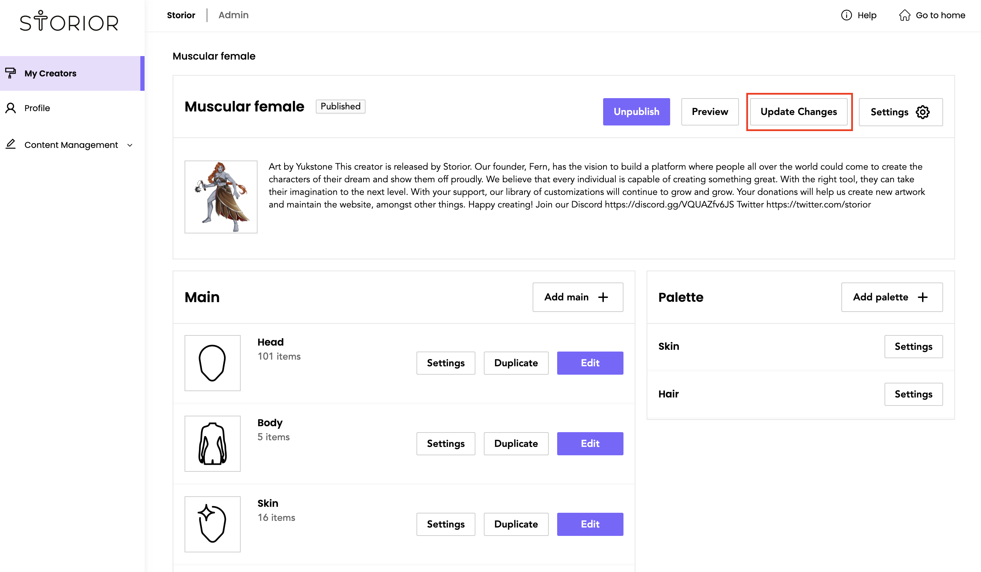Click the Content Management pencil icon
981x572 pixels.
click(11, 144)
